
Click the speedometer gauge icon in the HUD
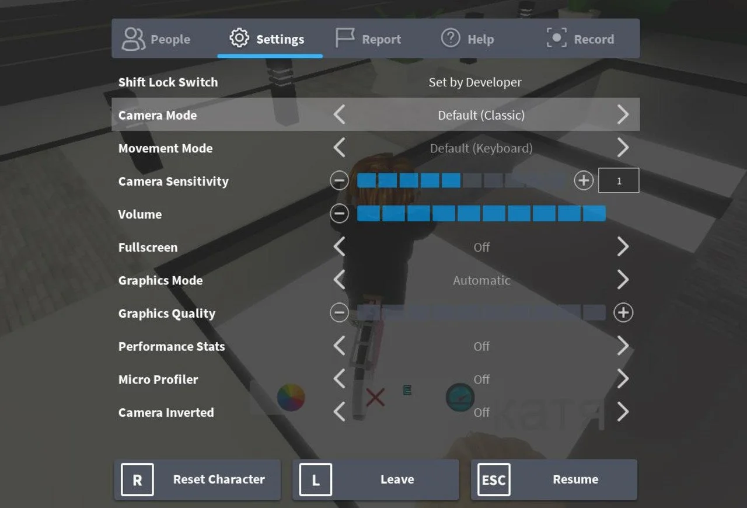[x=460, y=398]
